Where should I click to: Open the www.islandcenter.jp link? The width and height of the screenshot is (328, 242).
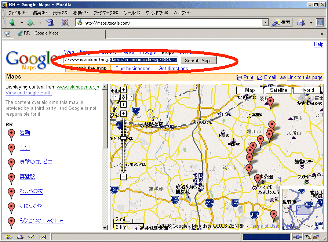(x=78, y=87)
